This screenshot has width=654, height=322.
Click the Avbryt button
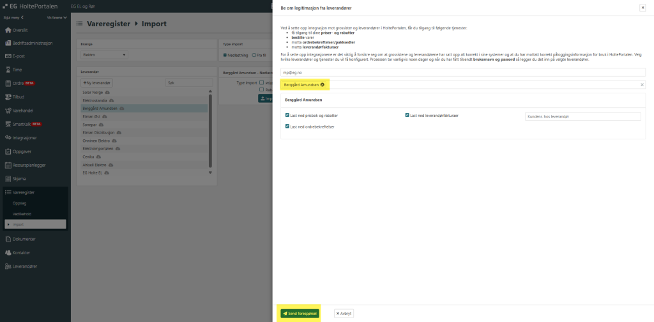[x=344, y=314]
